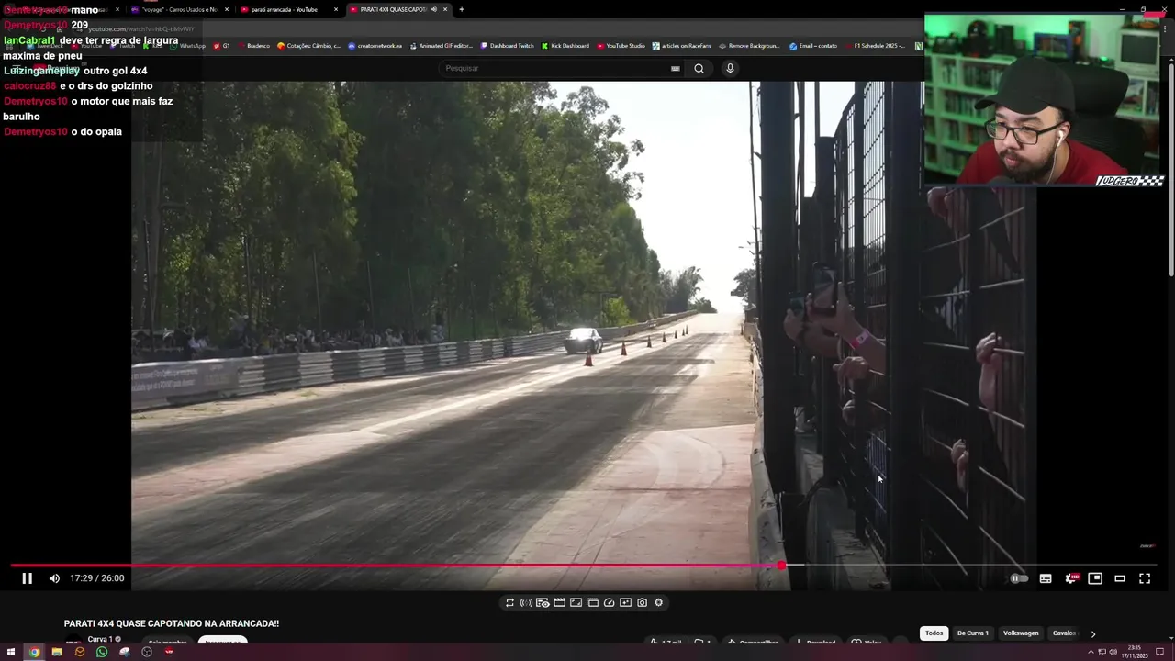The width and height of the screenshot is (1175, 661).
Task: Open the Bradesco bookmark
Action: [x=253, y=46]
